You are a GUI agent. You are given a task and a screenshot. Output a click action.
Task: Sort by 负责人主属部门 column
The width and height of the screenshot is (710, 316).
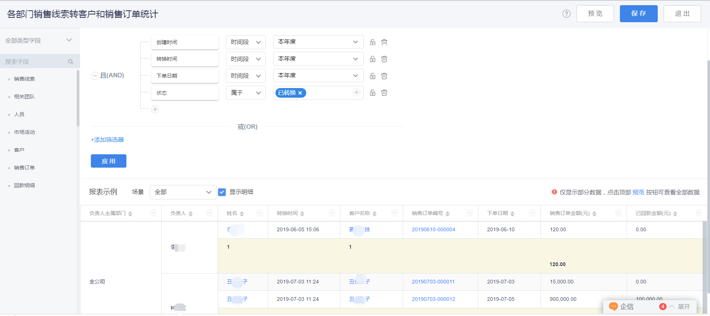tap(130, 214)
